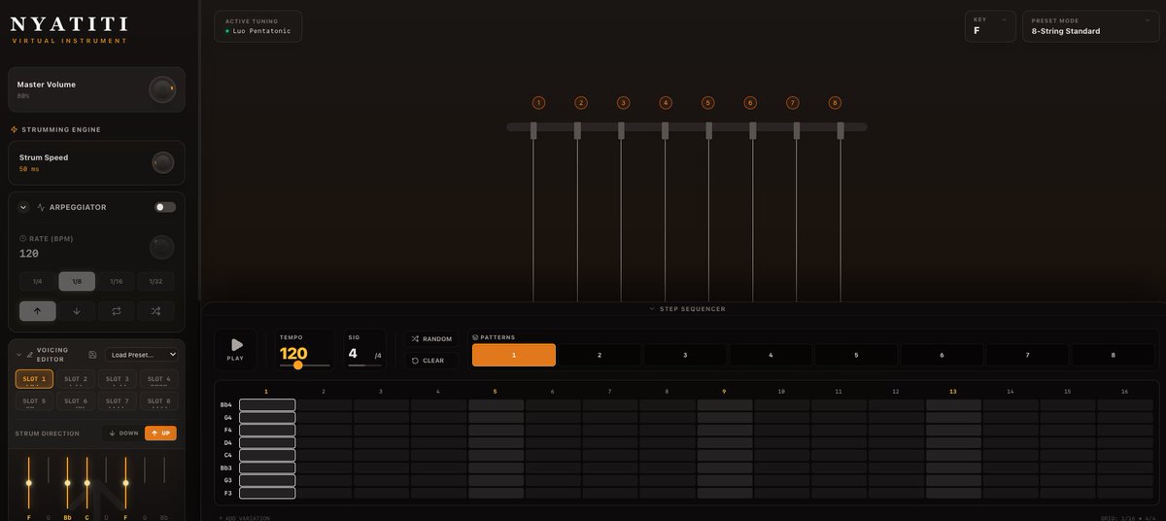Click the Random pattern button
The image size is (1166, 521).
click(431, 338)
